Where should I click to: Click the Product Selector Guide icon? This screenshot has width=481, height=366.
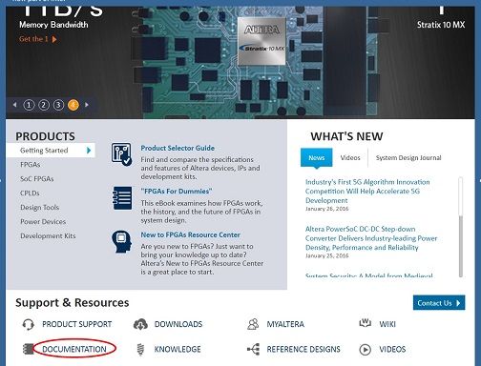pyautogui.click(x=121, y=154)
